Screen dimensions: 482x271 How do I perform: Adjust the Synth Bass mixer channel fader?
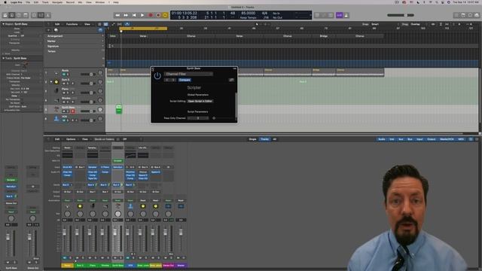coord(115,233)
